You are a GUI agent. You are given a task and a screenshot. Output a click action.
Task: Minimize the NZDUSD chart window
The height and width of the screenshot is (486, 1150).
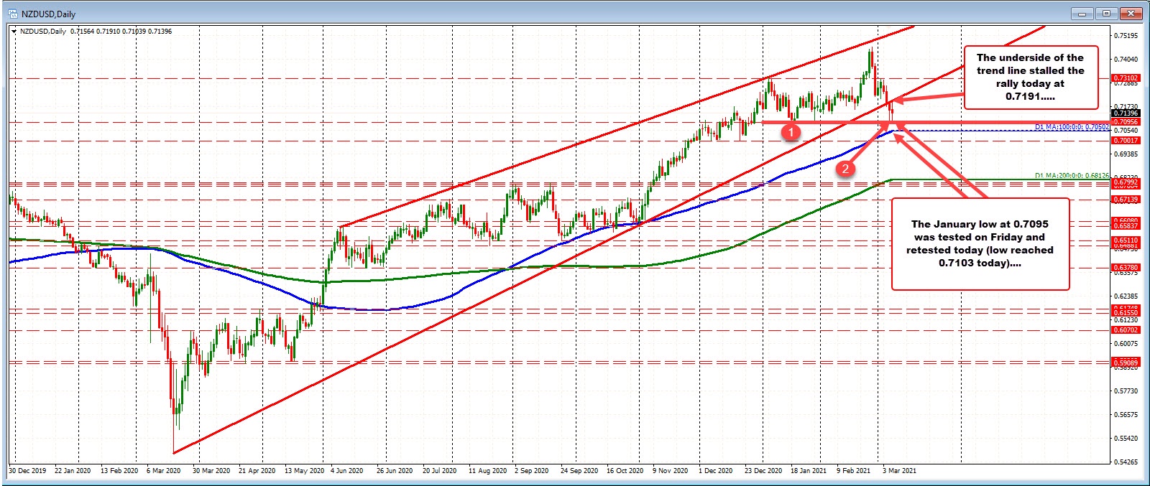[x=1081, y=14]
